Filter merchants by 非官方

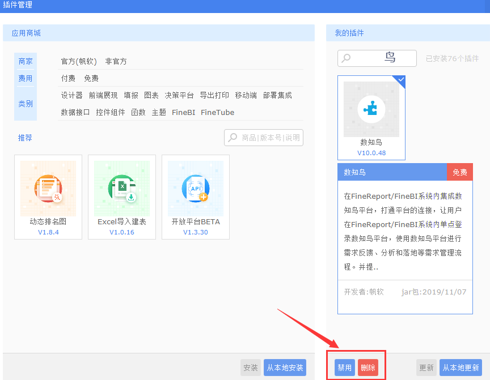pos(116,61)
